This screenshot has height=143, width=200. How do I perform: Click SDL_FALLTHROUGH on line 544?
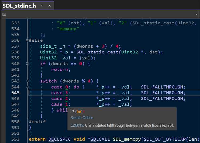pyautogui.click(x=162, y=87)
